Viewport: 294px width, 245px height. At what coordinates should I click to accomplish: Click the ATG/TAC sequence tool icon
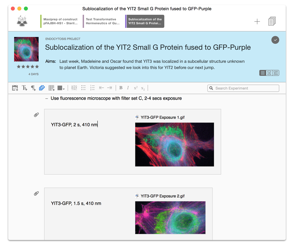74,88
